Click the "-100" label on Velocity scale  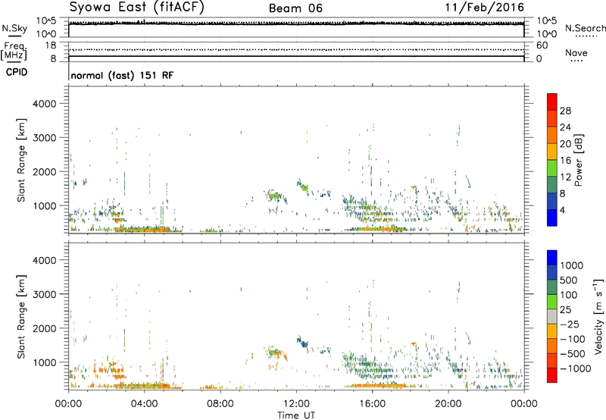click(x=573, y=339)
